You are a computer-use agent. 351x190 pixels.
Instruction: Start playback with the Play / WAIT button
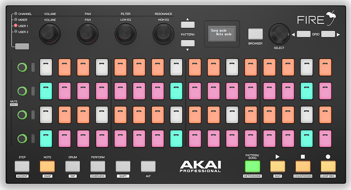point(278,167)
